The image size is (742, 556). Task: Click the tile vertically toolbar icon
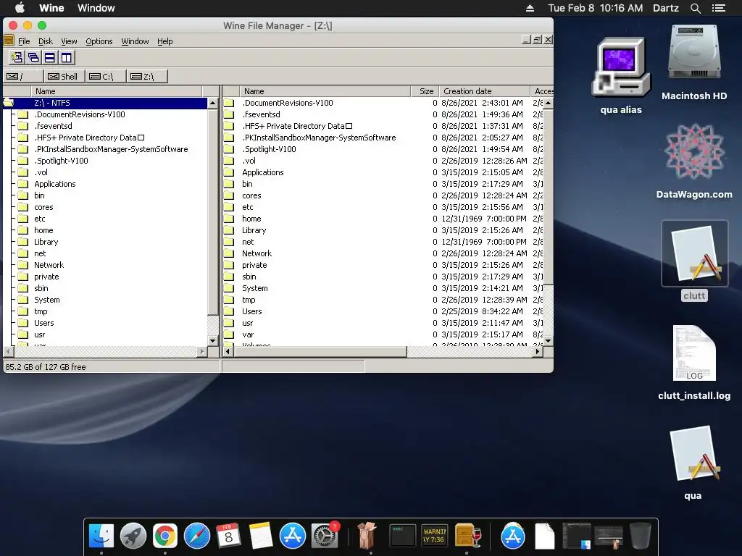click(x=66, y=58)
